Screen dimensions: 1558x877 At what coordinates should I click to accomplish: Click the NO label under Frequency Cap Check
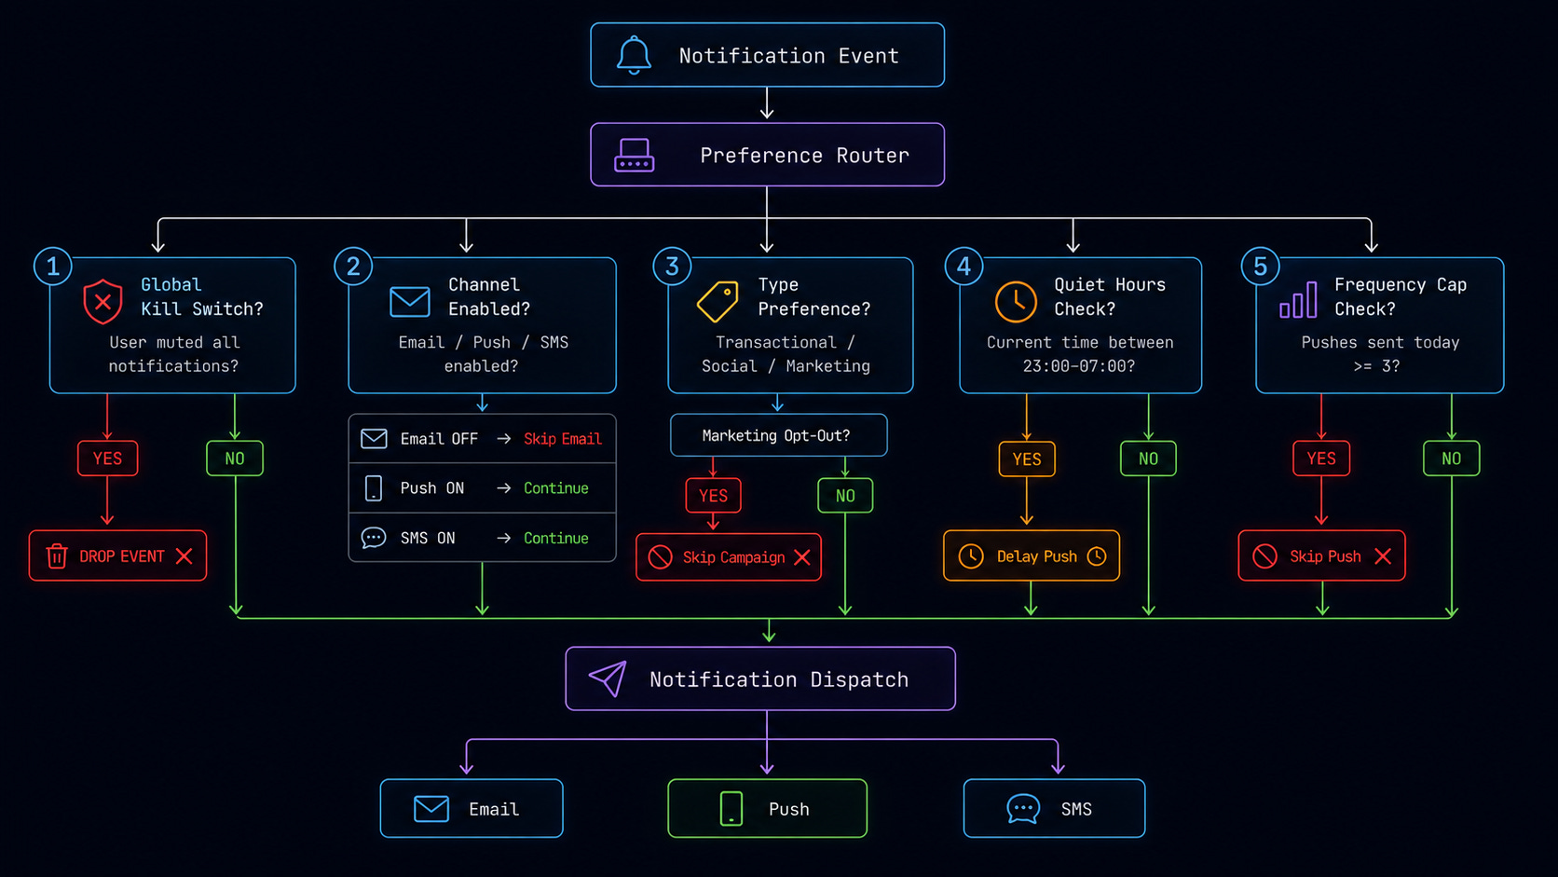[x=1451, y=459]
